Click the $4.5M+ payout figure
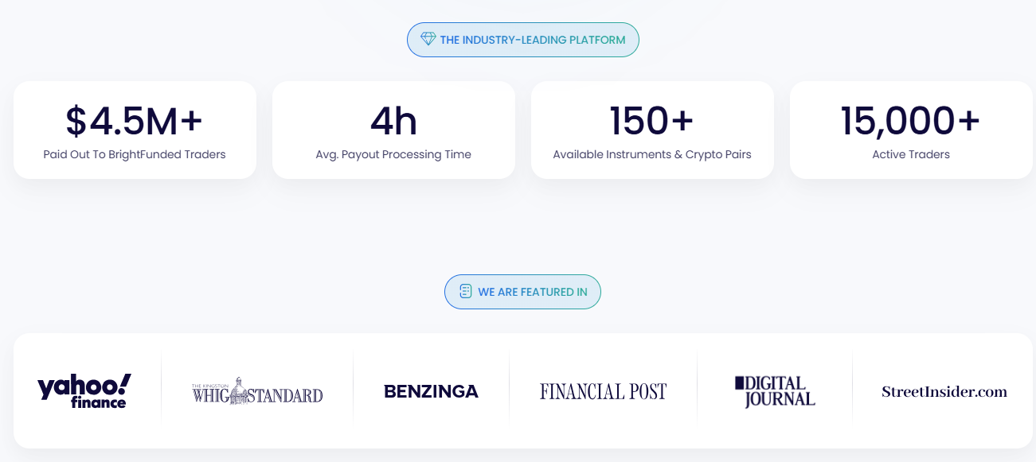Viewport: 1036px width, 462px height. coord(135,120)
